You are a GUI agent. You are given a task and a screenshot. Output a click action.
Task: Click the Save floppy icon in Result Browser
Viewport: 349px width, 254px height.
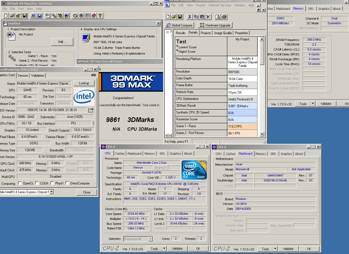180,17
